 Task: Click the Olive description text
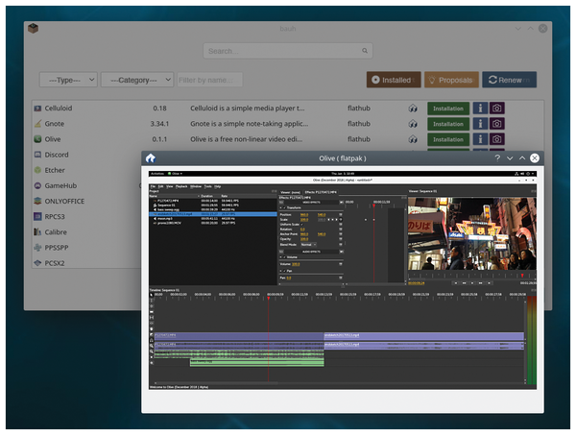(x=246, y=139)
